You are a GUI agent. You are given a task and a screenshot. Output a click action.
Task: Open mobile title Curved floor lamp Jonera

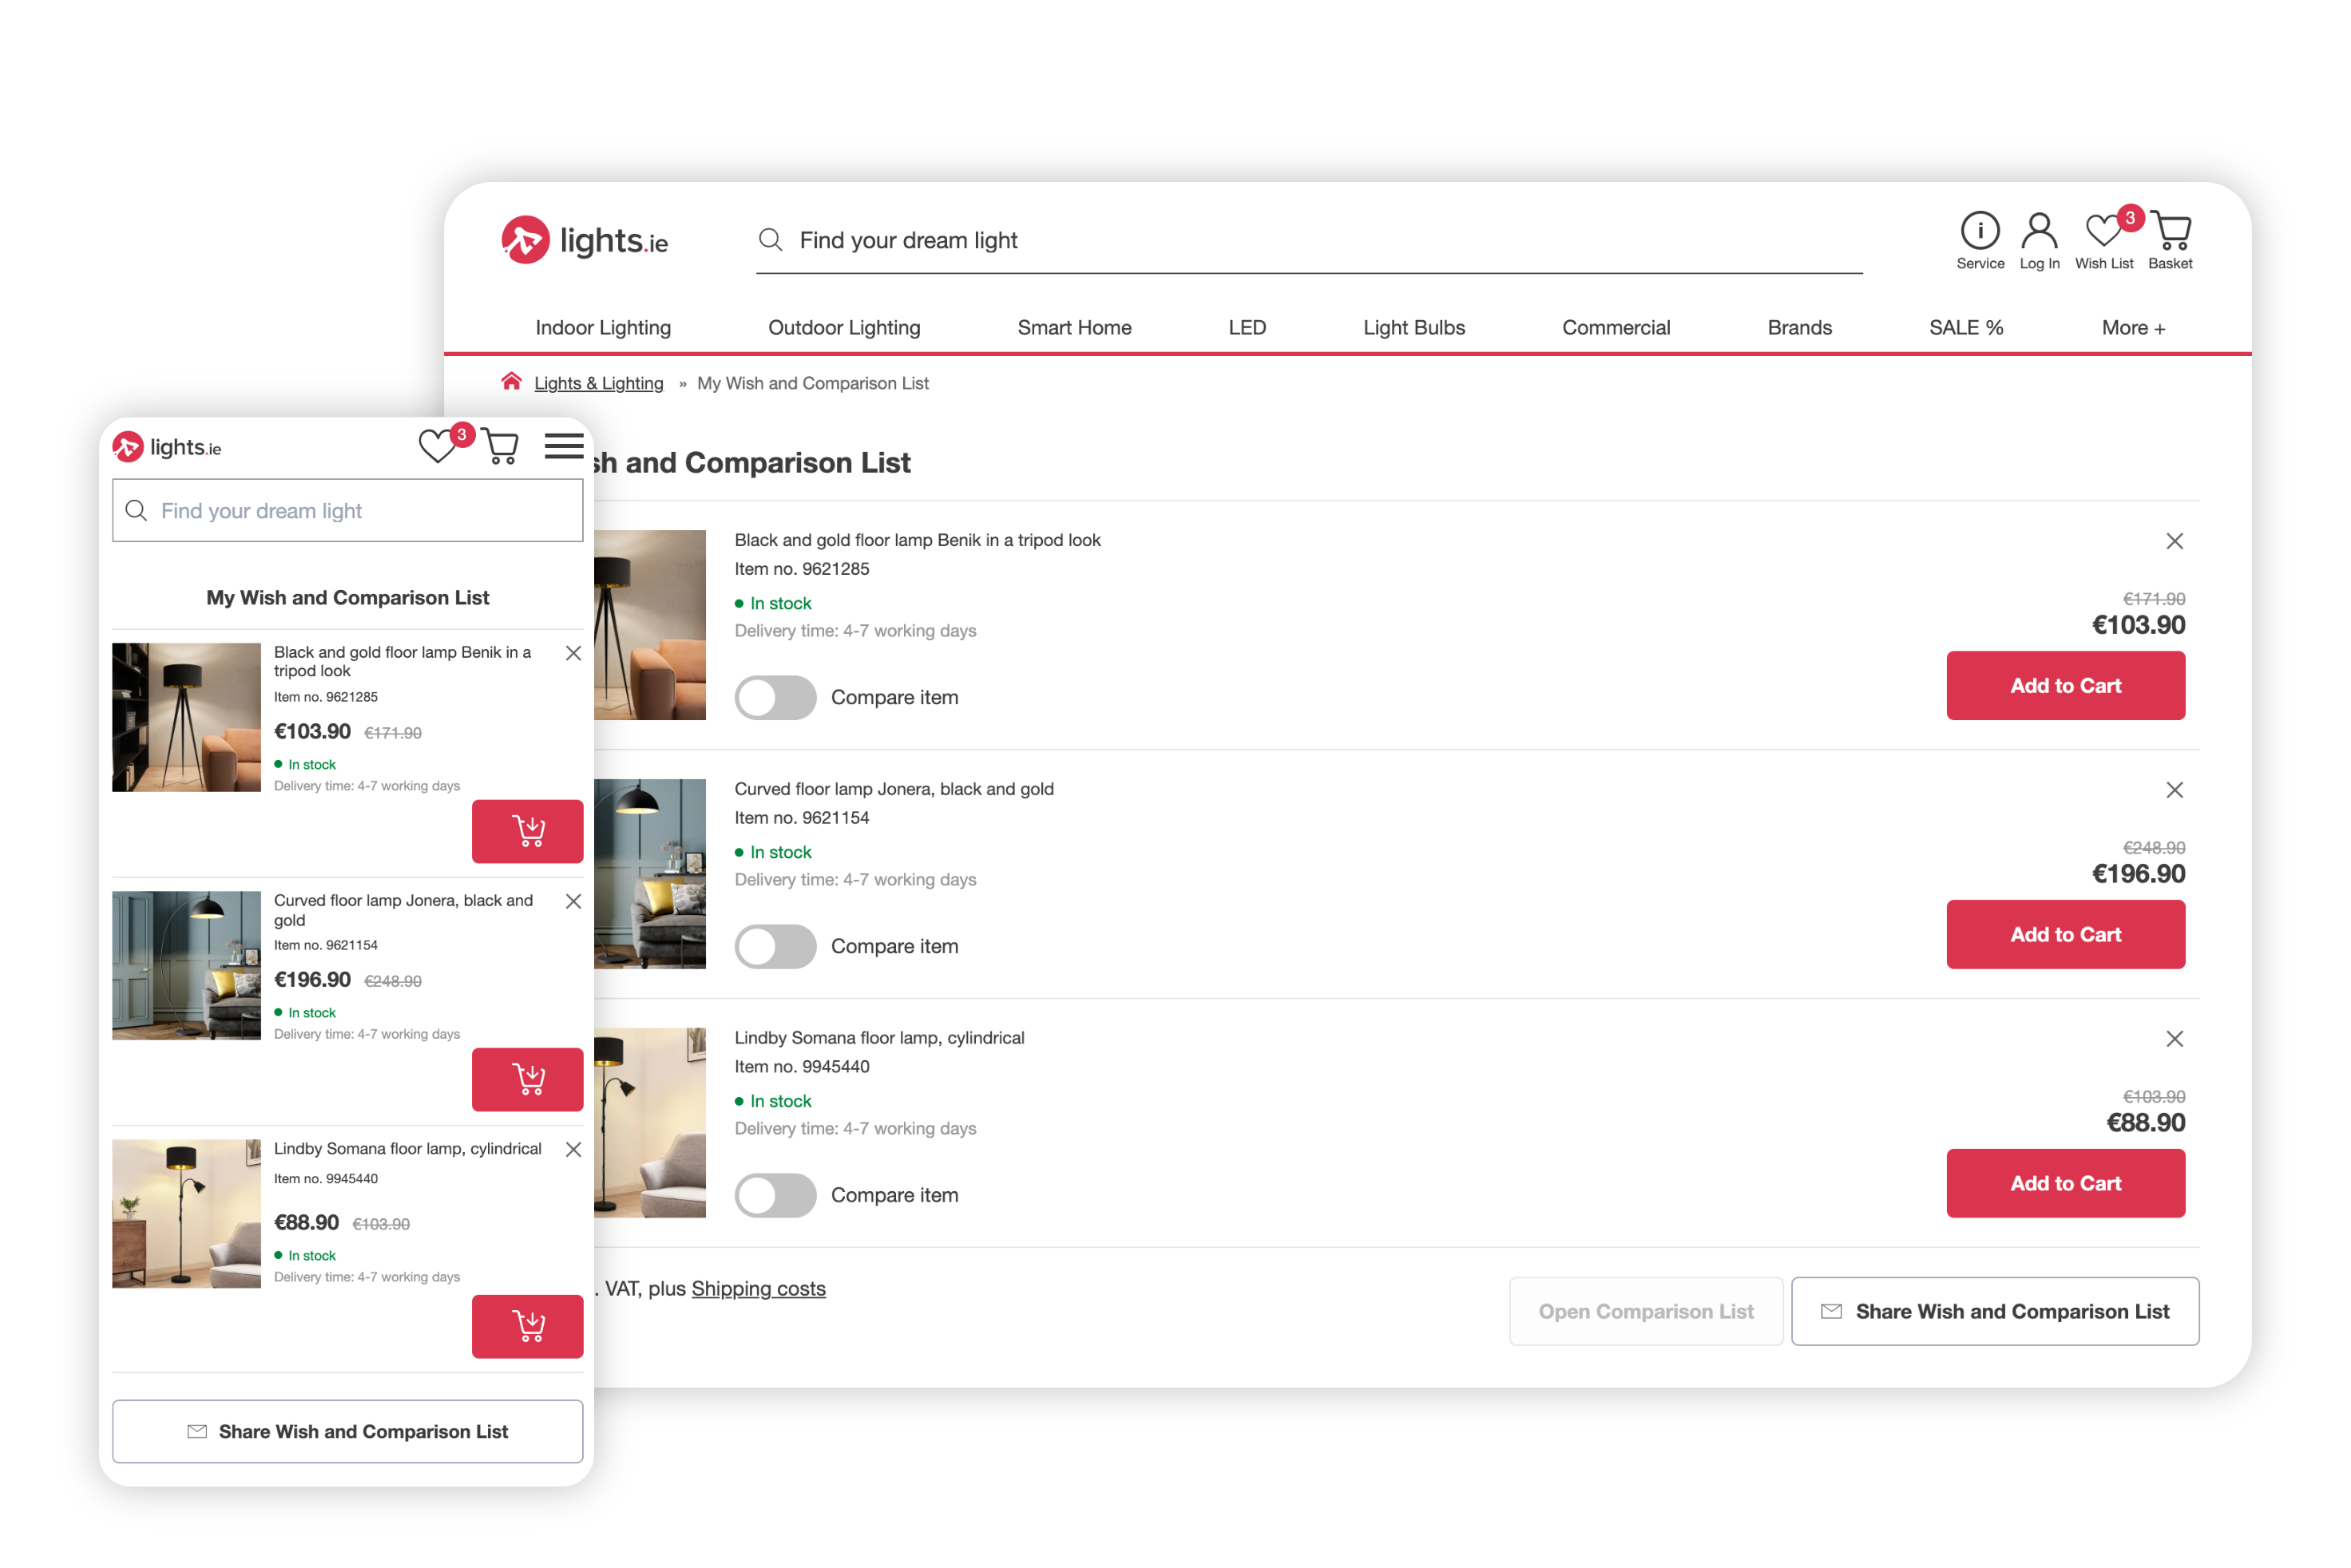pyautogui.click(x=403, y=910)
